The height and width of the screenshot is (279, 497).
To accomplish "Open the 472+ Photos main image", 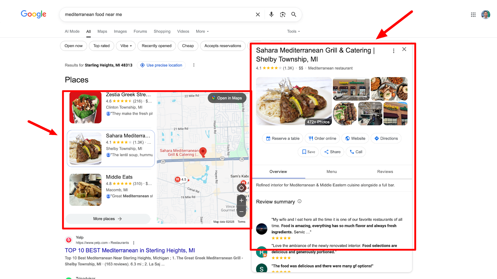I will click(x=294, y=101).
